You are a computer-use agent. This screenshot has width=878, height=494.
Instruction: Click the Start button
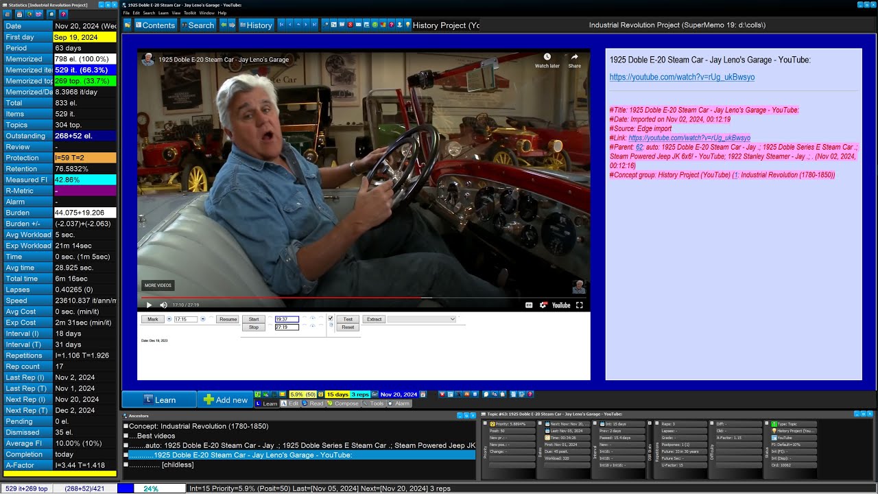[x=254, y=319]
